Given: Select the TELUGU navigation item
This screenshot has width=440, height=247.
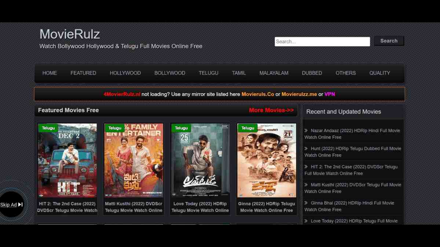Looking at the screenshot, I should (208, 73).
